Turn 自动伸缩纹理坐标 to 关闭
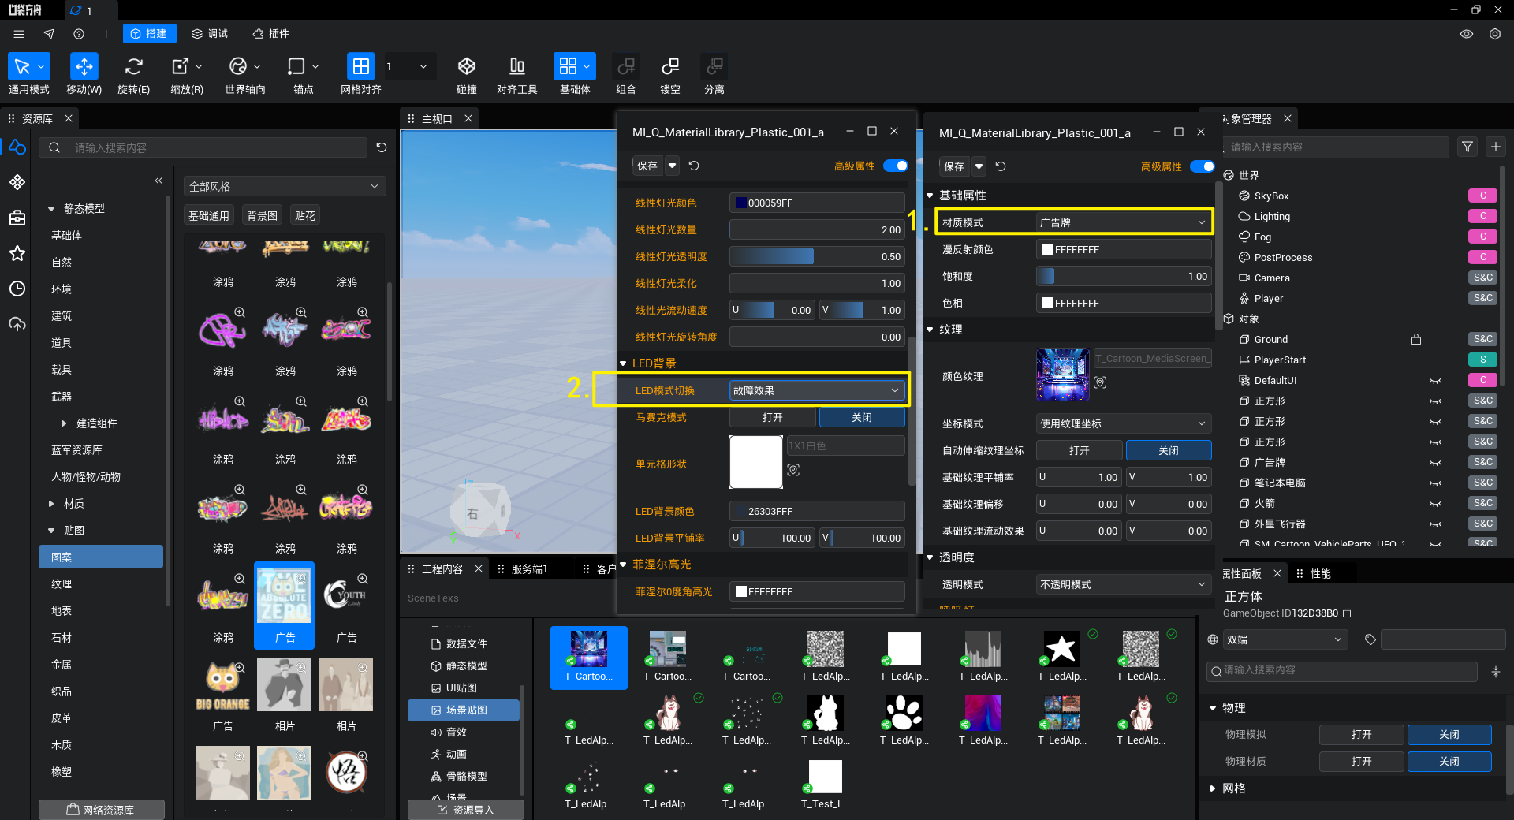The image size is (1514, 820). pyautogui.click(x=1169, y=450)
